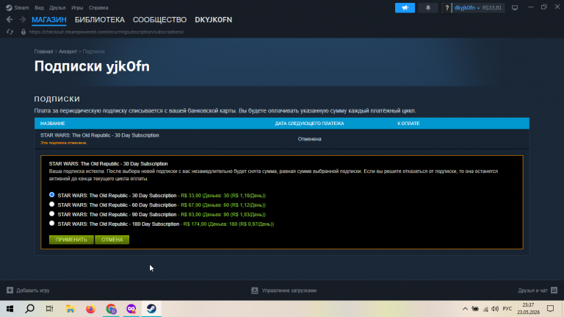Click the ДАТА СЛЕДУЮЩЕГО ПЛАТЕЖА column header
The width and height of the screenshot is (564, 317).
pos(309,124)
